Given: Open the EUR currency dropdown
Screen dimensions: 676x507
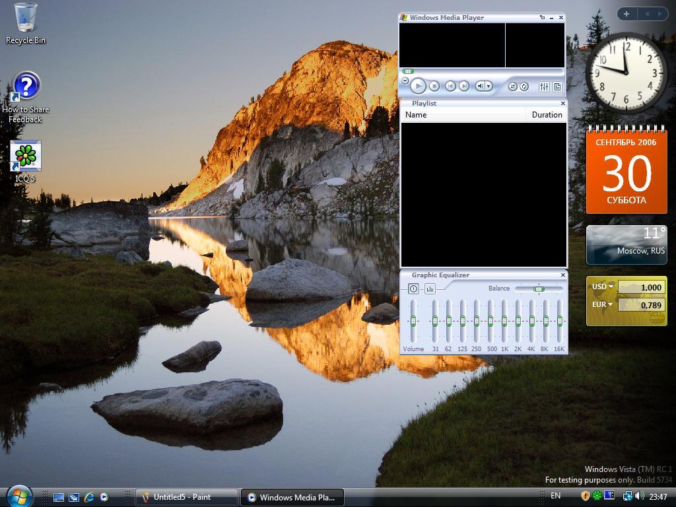Looking at the screenshot, I should (x=602, y=305).
